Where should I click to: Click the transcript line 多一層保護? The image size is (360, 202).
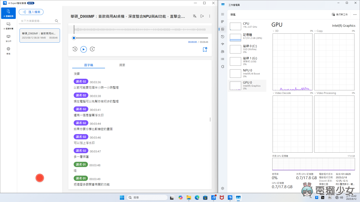click(x=81, y=157)
